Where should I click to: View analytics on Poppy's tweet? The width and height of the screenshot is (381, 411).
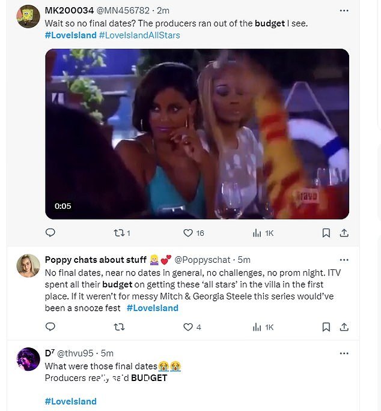tap(263, 327)
